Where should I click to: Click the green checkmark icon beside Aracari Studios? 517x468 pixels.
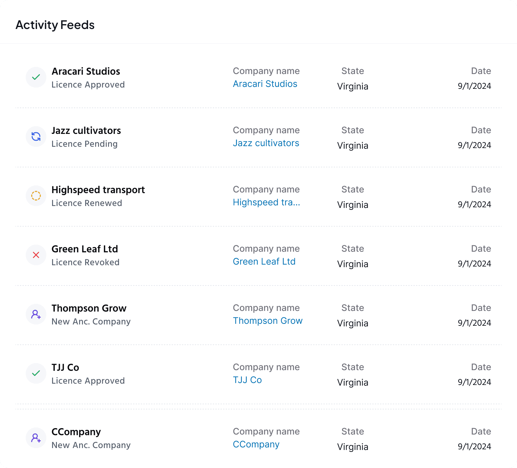coord(36,77)
